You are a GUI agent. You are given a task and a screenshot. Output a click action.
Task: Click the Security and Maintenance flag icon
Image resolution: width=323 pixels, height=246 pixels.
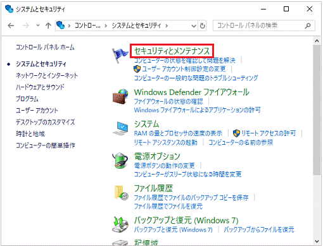coord(120,55)
